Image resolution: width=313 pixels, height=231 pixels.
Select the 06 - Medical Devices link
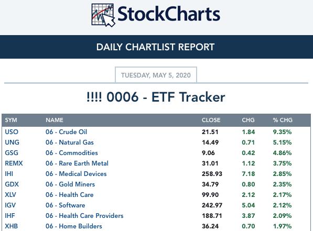click(x=76, y=174)
